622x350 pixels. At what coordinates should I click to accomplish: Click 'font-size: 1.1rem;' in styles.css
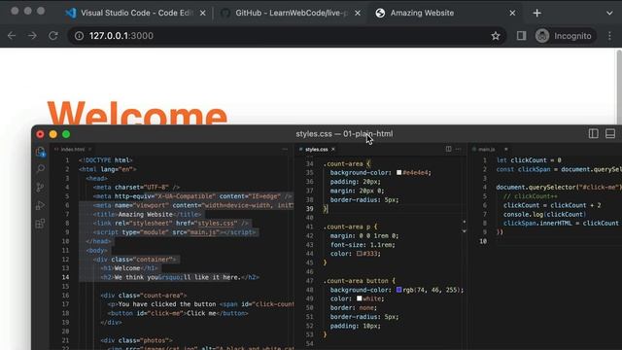tap(363, 244)
